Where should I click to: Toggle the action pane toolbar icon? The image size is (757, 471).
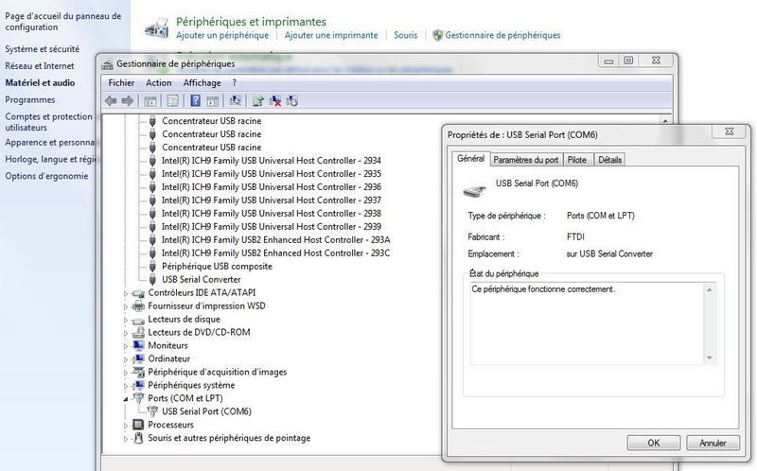(212, 101)
